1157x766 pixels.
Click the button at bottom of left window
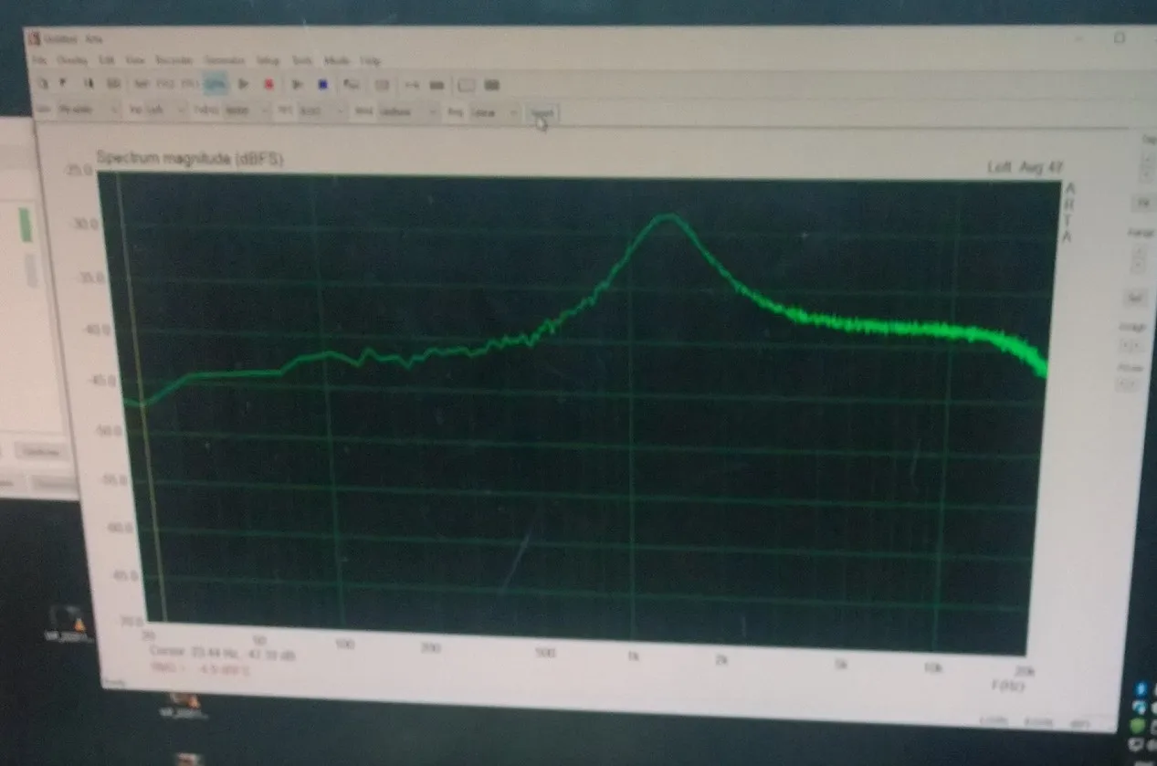coord(41,451)
